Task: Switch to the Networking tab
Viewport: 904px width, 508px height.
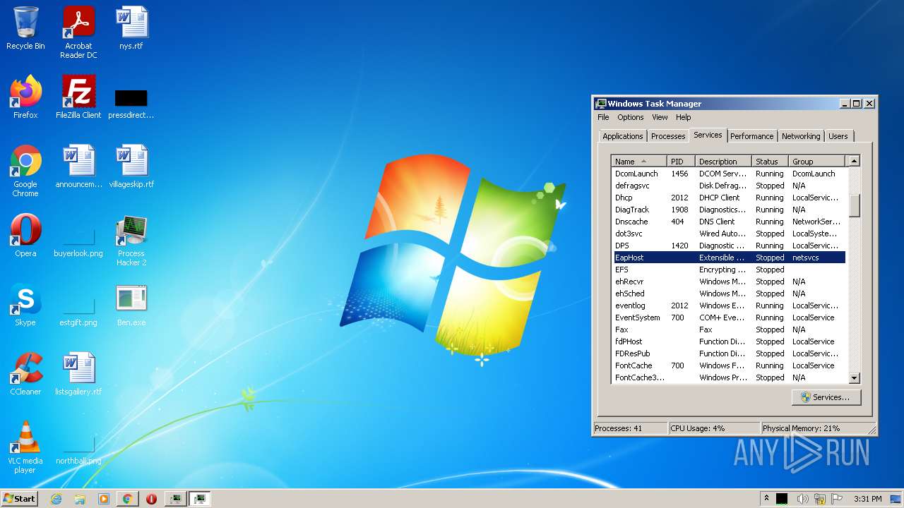Action: (801, 136)
